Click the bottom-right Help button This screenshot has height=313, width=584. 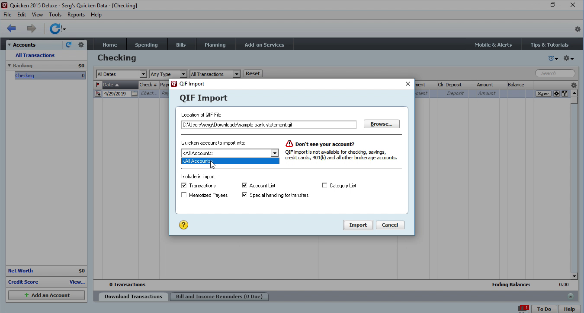pos(569,309)
